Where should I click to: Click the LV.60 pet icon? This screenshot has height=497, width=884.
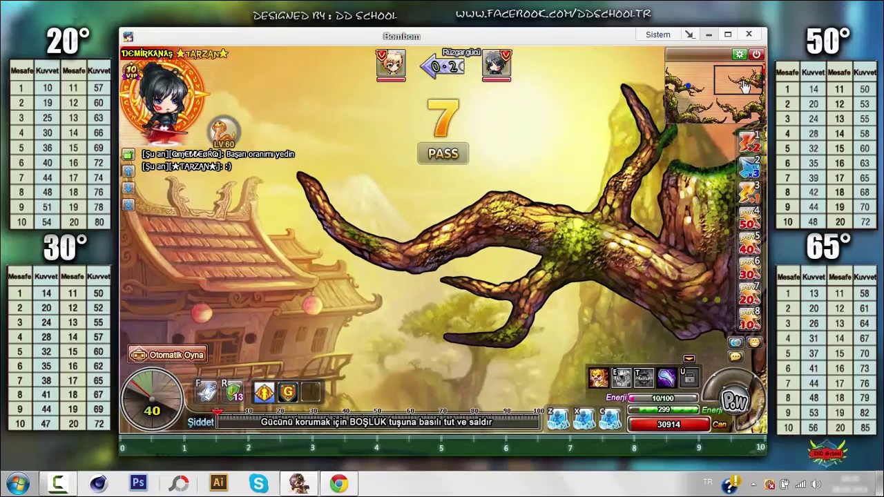point(224,133)
